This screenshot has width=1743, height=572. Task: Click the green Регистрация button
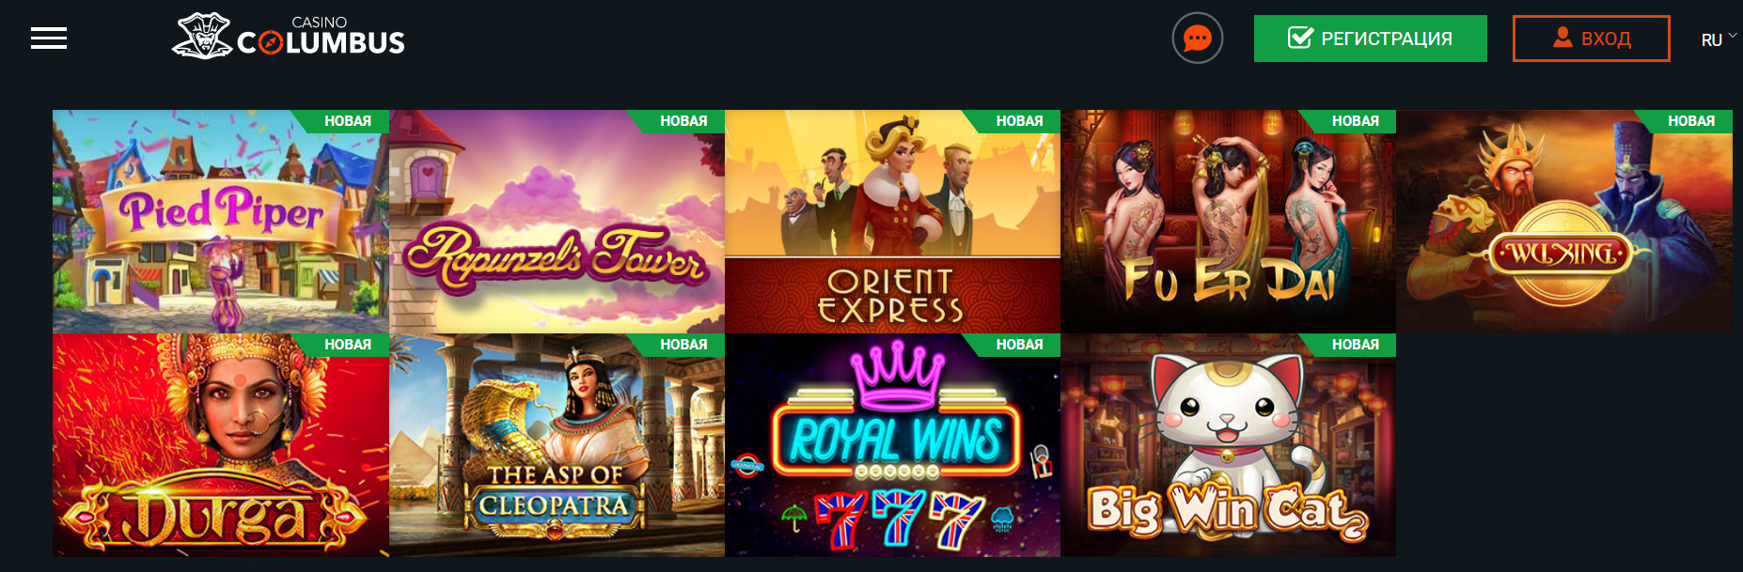pyautogui.click(x=1371, y=39)
